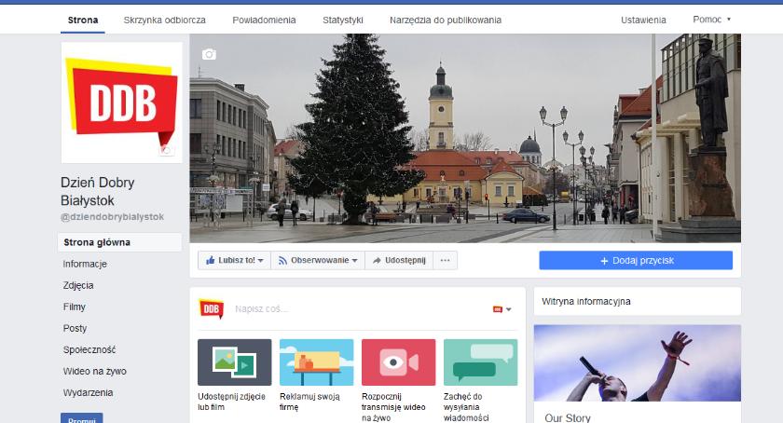
Task: Click the share photo or video icon
Action: pos(234,362)
